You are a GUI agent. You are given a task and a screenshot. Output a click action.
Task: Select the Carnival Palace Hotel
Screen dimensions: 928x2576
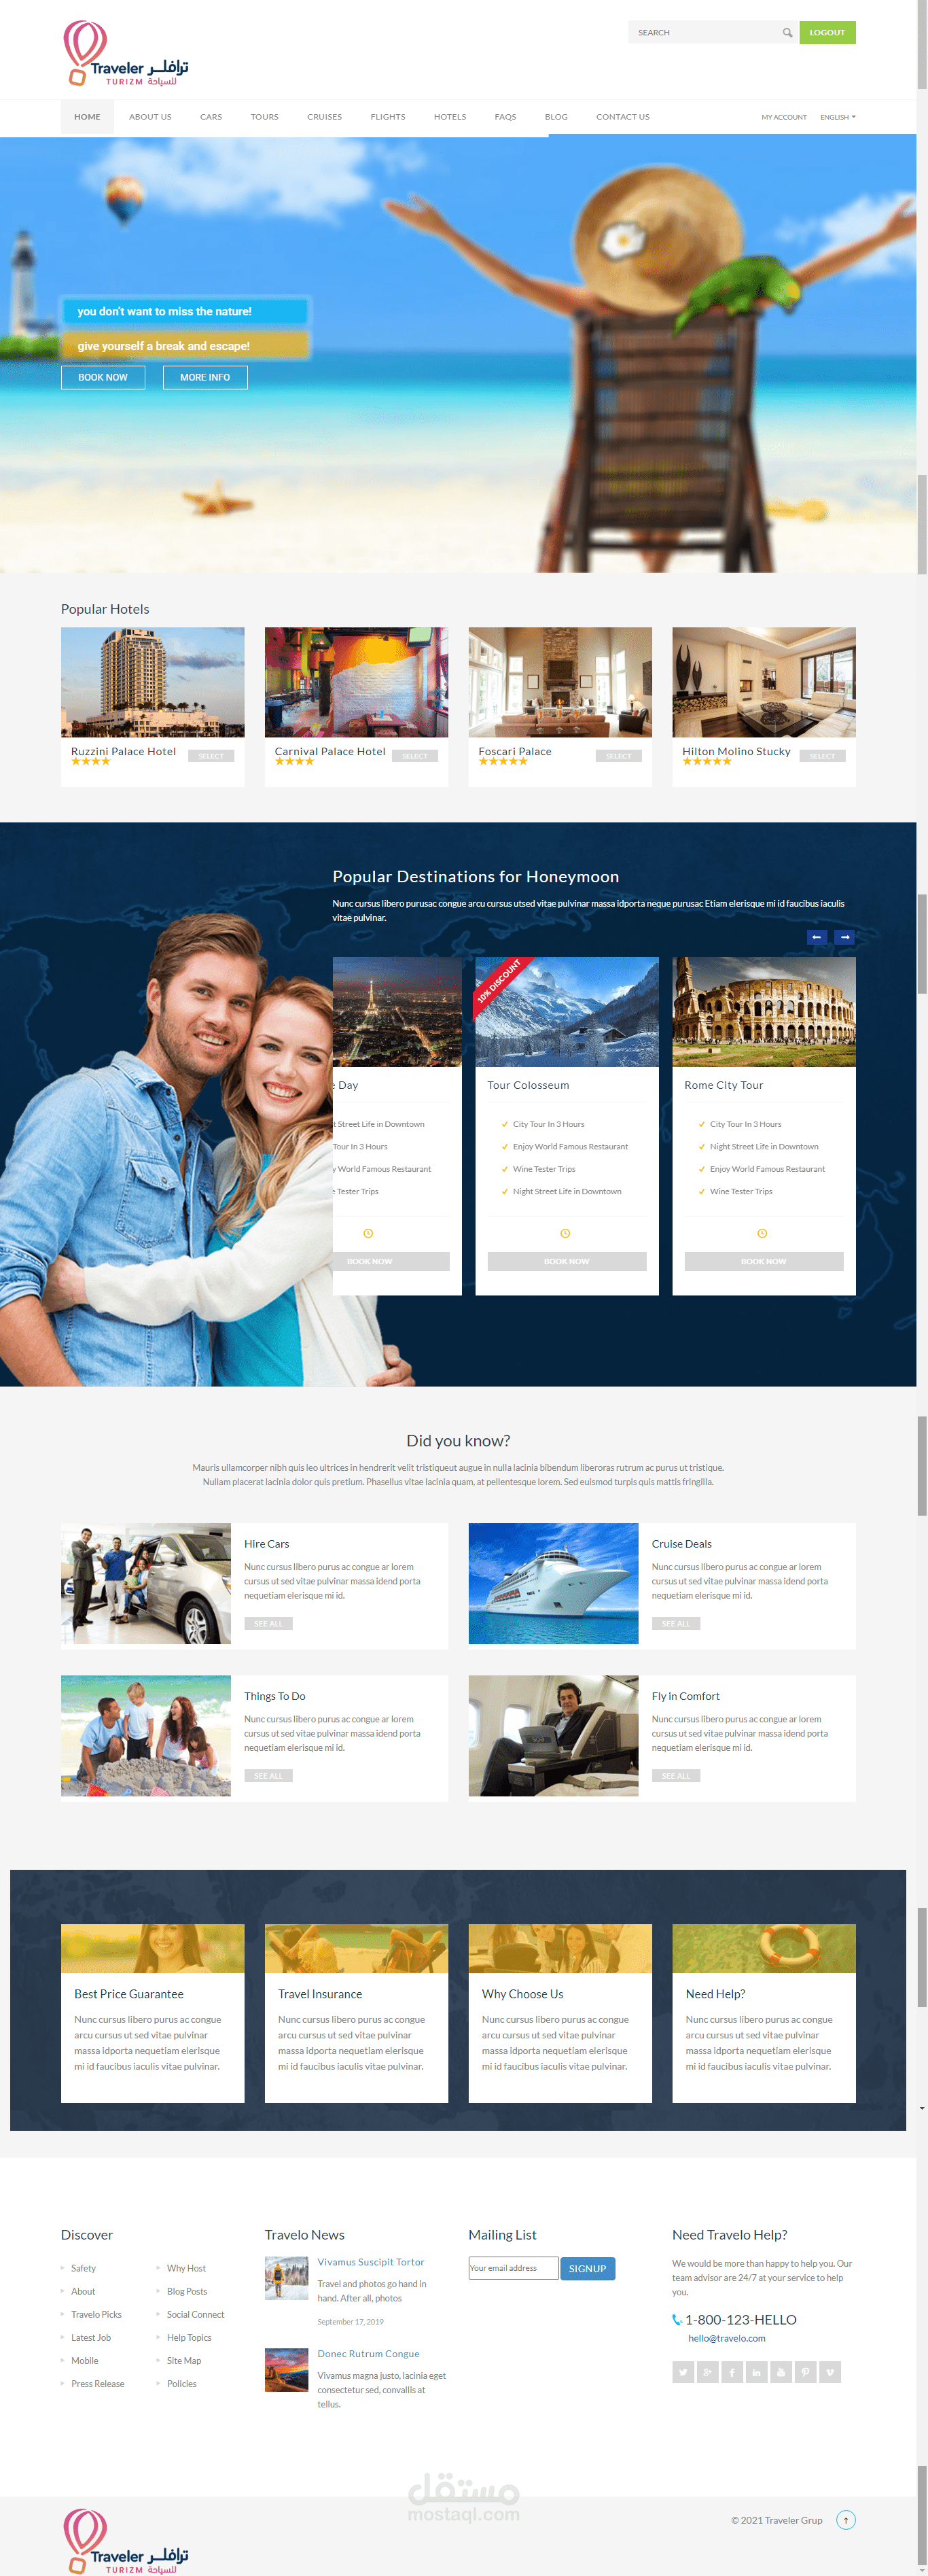[415, 756]
